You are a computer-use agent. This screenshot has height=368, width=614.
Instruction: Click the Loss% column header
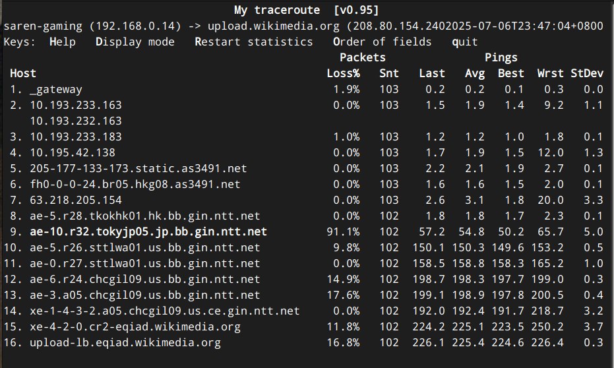[x=343, y=73]
